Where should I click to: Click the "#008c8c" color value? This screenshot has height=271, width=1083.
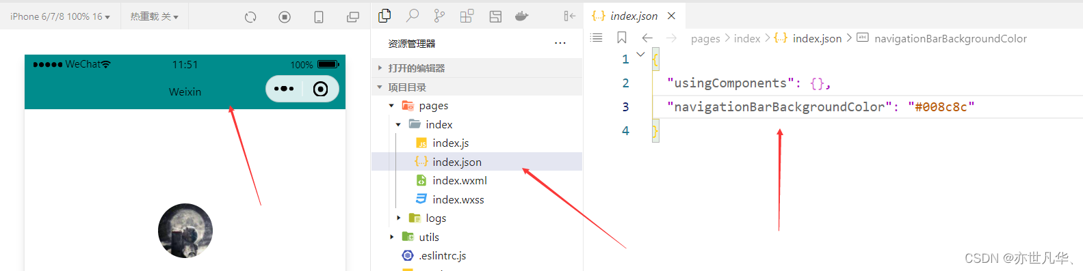point(941,107)
